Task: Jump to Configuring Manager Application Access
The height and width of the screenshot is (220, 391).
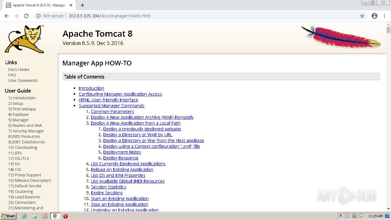Action: click(x=120, y=94)
